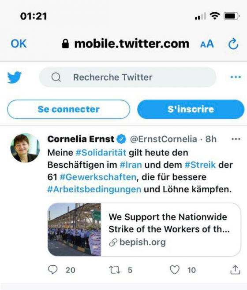
Task: Click the Recherche Twitter search field
Action: 128,77
